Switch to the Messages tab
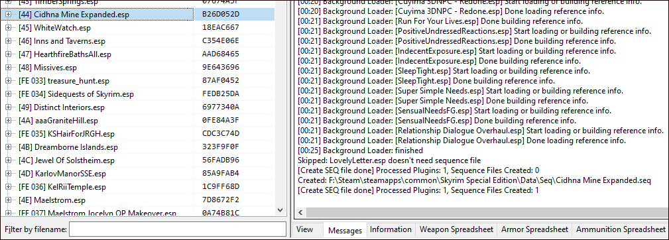 (345, 230)
